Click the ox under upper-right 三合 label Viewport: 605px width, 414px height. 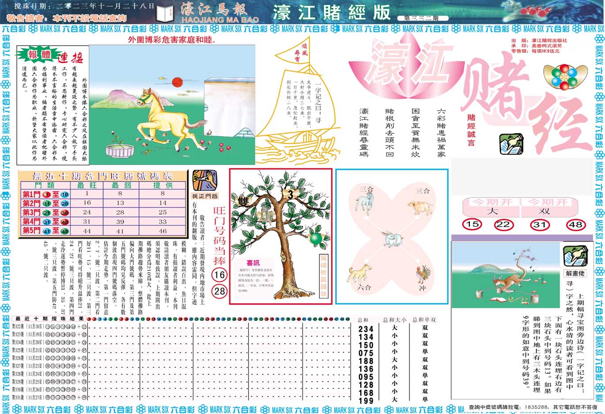tap(419, 208)
